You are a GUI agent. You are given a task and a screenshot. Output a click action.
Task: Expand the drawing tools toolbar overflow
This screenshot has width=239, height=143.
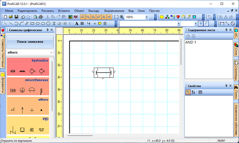(116, 24)
